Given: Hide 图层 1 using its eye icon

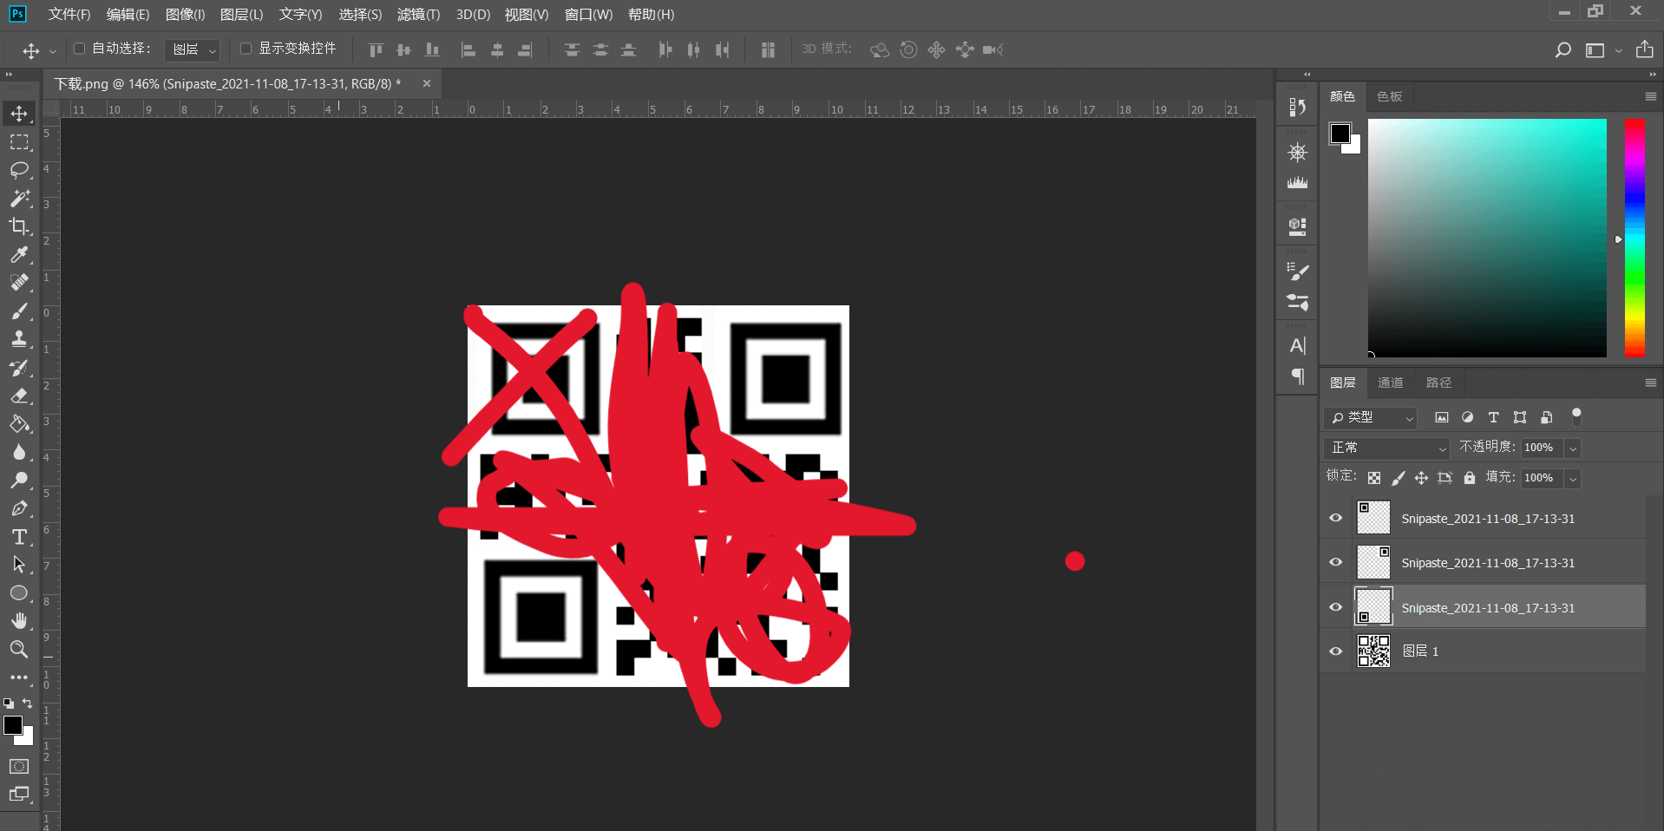Looking at the screenshot, I should click(x=1336, y=651).
